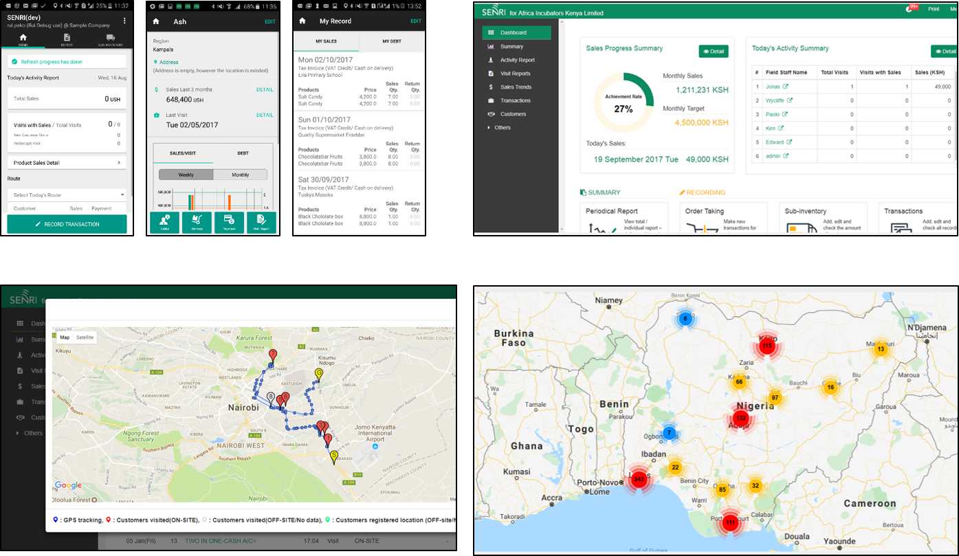The height and width of the screenshot is (556, 959).
Task: Open Sales Trends in the dashboard sidebar
Action: [x=516, y=87]
